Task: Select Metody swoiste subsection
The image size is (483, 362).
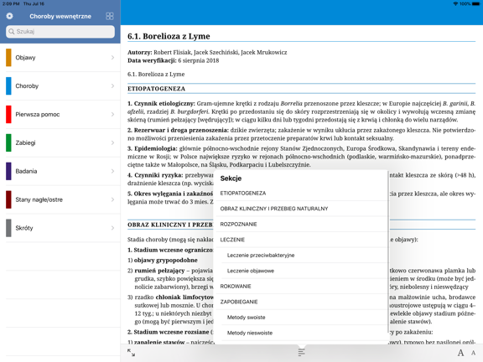Action: point(301,318)
